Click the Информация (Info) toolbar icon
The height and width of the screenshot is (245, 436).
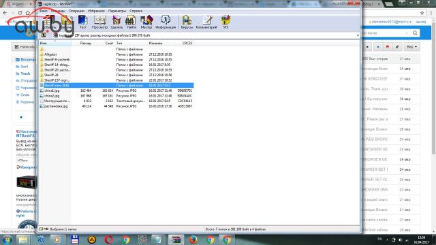pos(166,22)
